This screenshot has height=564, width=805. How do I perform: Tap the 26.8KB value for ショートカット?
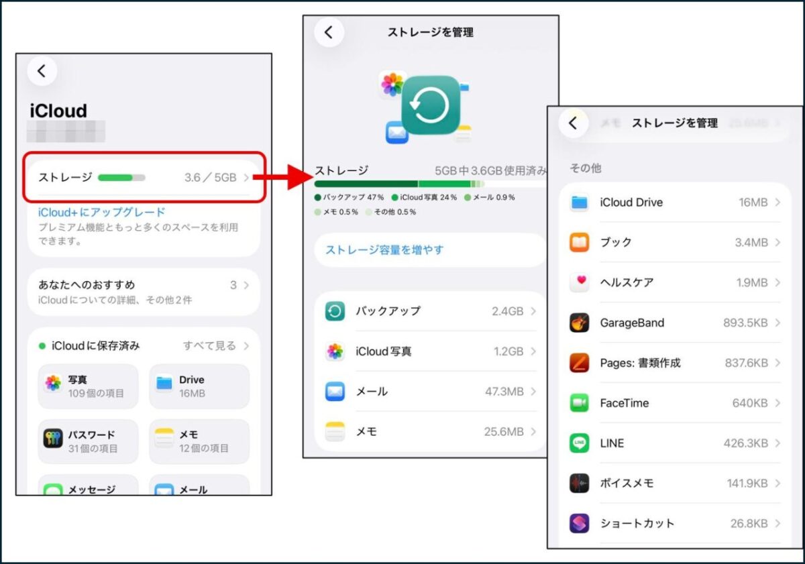click(x=750, y=523)
